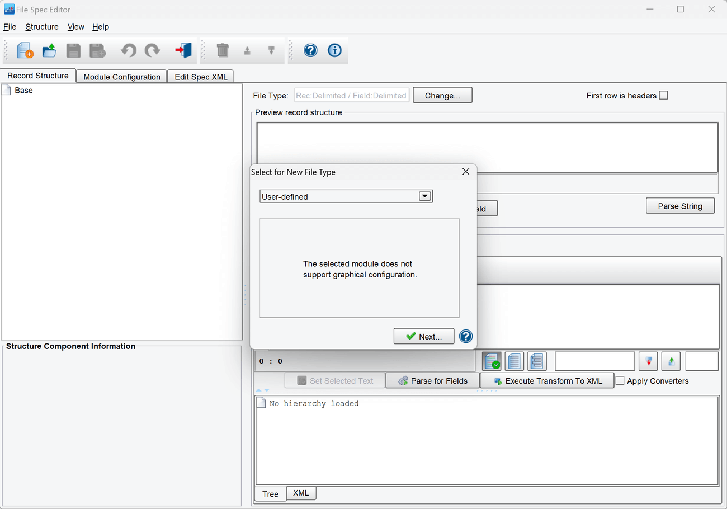This screenshot has height=509, width=727.
Task: Click the Parse String button
Action: [680, 206]
